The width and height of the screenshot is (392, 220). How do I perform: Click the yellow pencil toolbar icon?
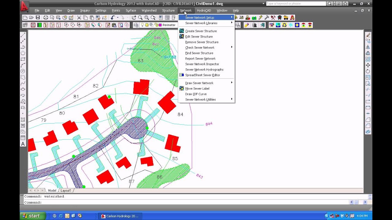tap(246, 25)
